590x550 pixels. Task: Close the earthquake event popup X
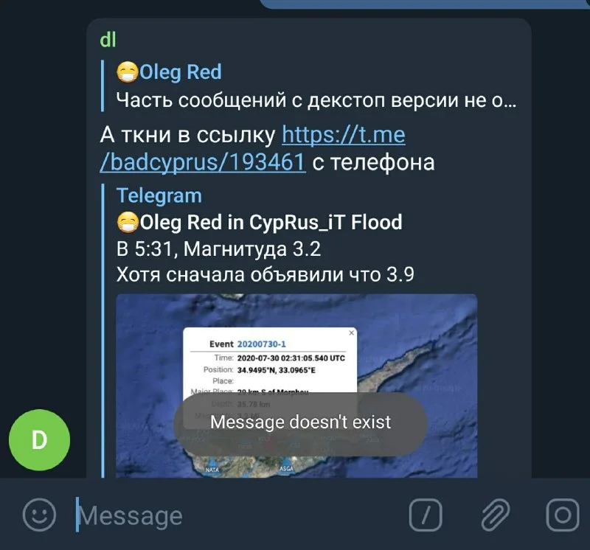(x=352, y=333)
